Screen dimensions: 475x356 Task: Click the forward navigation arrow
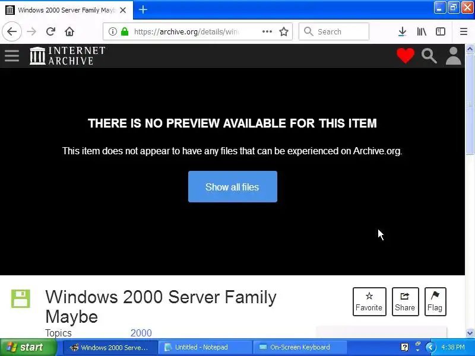(31, 31)
